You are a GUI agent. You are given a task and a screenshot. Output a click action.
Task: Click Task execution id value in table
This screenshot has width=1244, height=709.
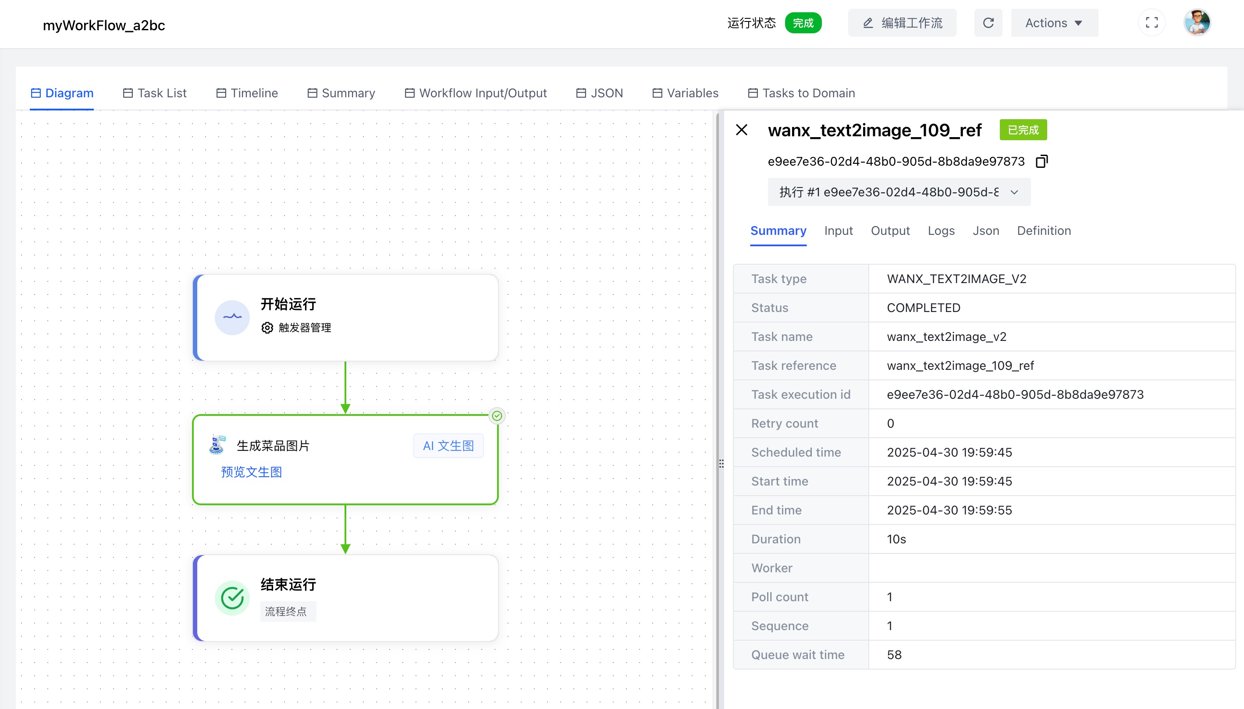pyautogui.click(x=1015, y=394)
